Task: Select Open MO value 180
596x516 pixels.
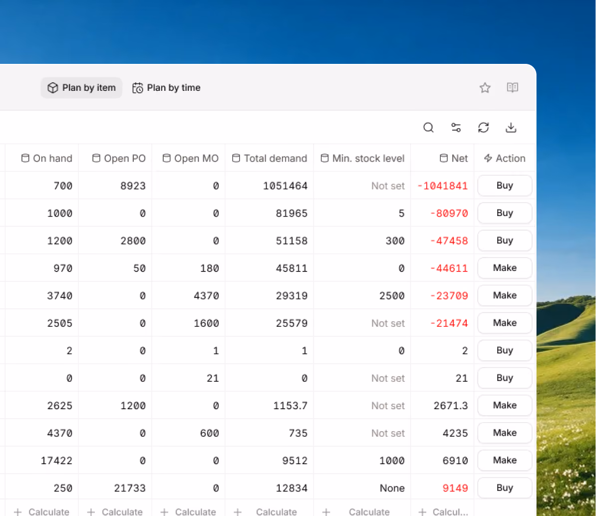Action: click(210, 268)
